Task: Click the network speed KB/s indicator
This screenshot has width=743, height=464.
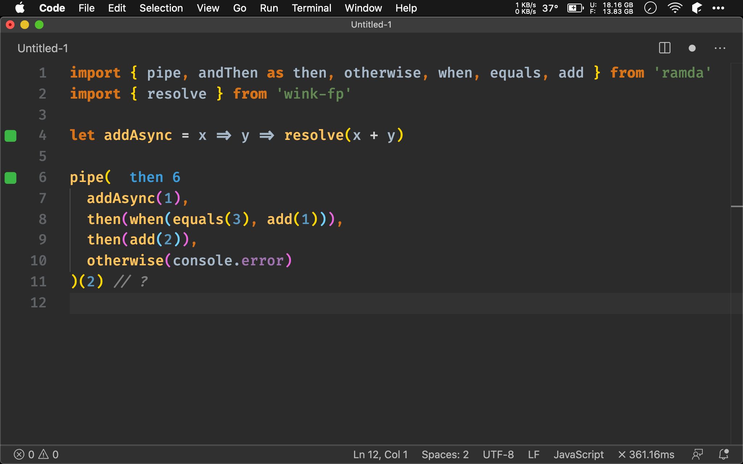Action: click(526, 8)
